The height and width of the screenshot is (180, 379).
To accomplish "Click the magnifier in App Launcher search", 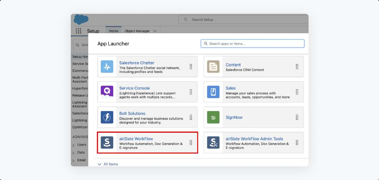I will (206, 44).
